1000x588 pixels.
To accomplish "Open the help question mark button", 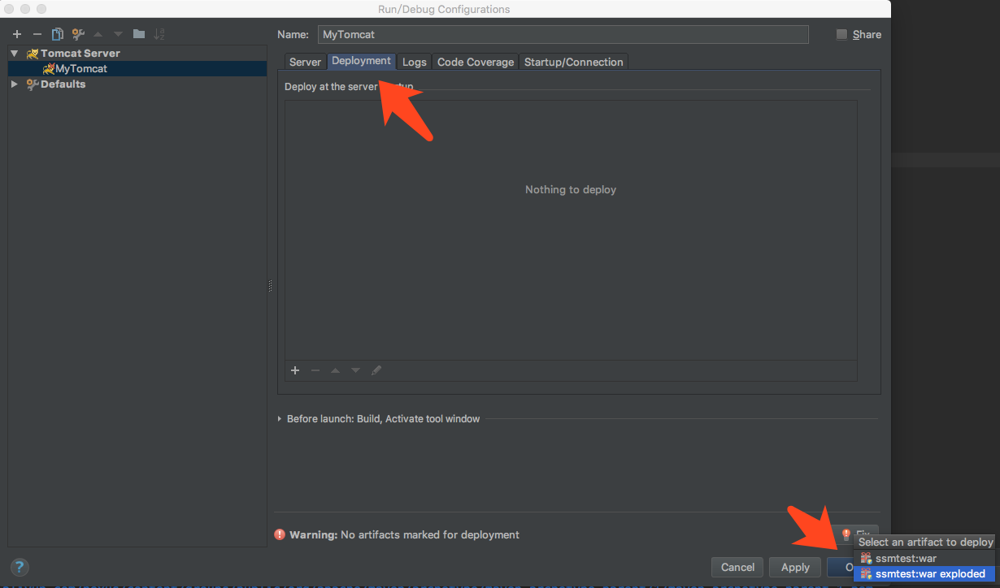I will (x=20, y=567).
